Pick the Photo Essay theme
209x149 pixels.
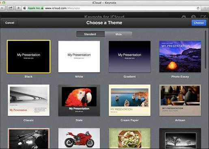point(180,56)
